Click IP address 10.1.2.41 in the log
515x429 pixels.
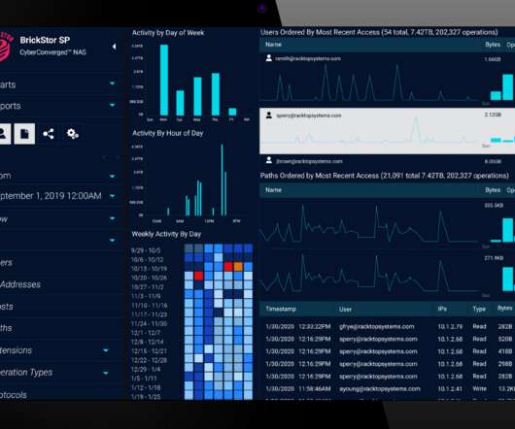point(450,389)
